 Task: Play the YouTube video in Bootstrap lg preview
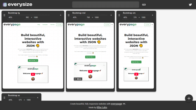pyautogui.click(x=33, y=74)
